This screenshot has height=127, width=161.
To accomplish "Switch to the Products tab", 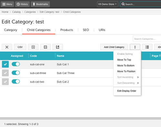I will pos(67,30).
